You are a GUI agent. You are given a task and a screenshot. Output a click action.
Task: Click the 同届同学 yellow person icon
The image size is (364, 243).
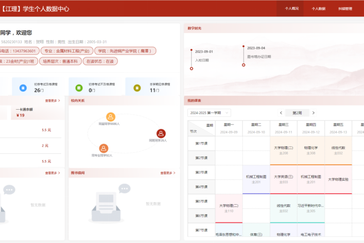click(x=111, y=117)
